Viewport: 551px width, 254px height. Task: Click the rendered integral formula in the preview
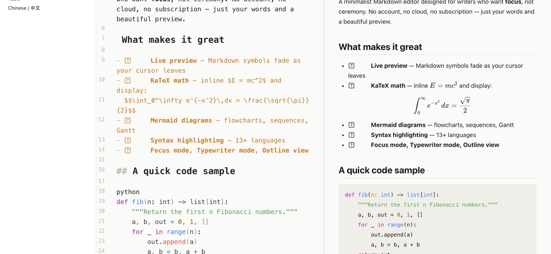pos(442,105)
